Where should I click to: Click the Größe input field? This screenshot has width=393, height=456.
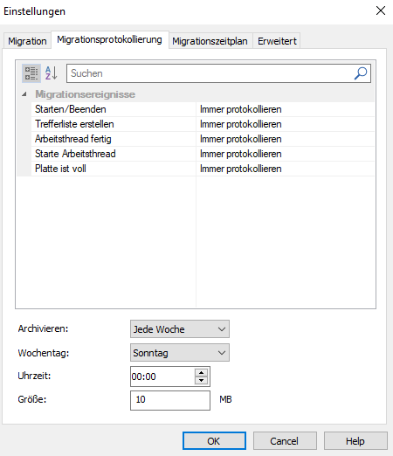click(170, 400)
